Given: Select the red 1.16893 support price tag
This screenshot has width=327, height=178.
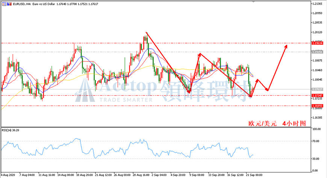Looking at the screenshot, I should 317,106.
